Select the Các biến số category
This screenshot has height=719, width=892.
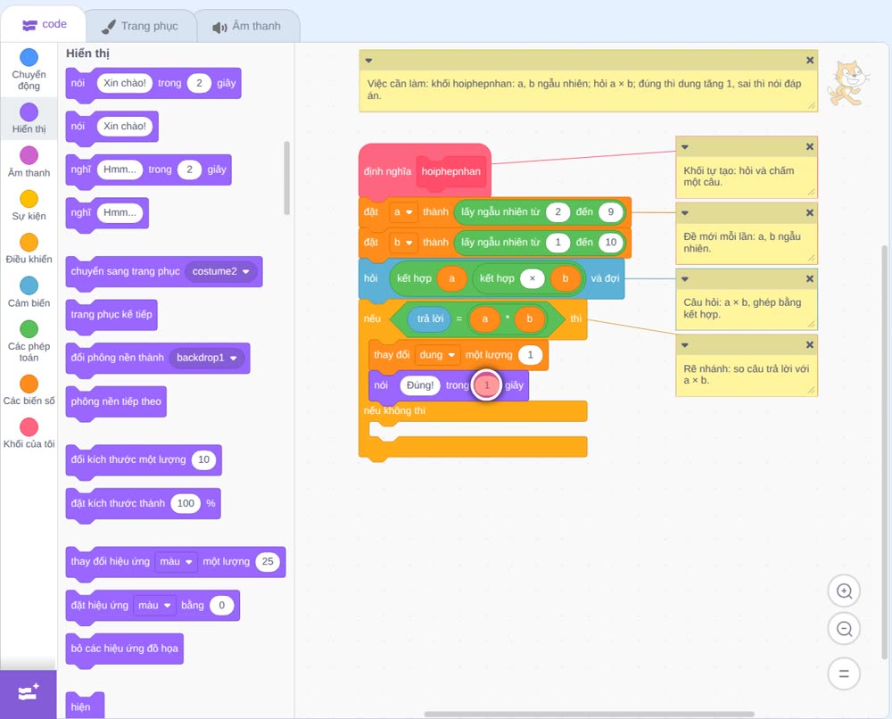tap(29, 390)
